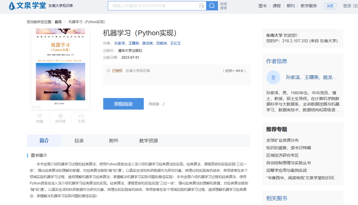Viewport: 358px width, 205px height.
Task: Open topic 知识的盛宴，读书日特辑
Action: [x=288, y=148]
